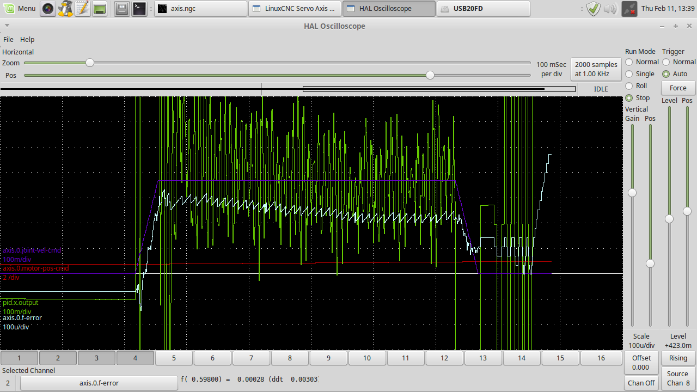Image resolution: width=697 pixels, height=392 pixels.
Task: Select channel 16 button
Action: coord(601,358)
